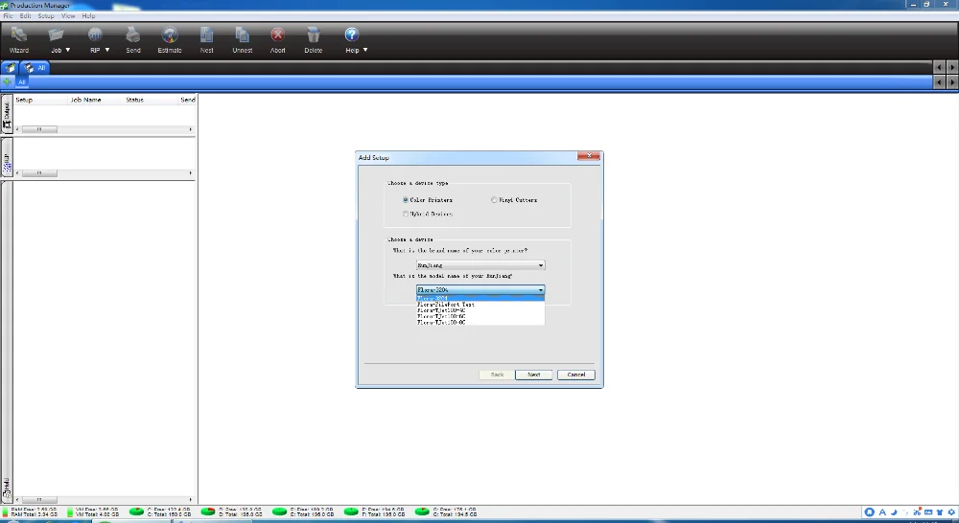Image resolution: width=959 pixels, height=523 pixels.
Task: Expand the Help toolbar dropdown arrow
Action: coord(365,50)
